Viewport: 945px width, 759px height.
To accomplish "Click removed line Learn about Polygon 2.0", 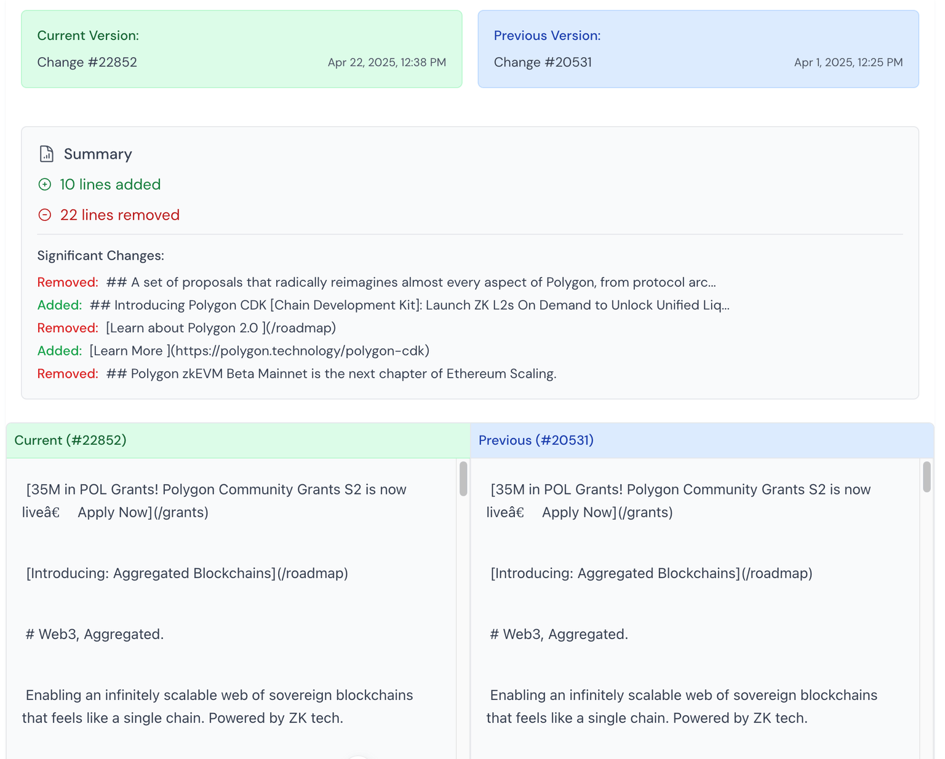I will [x=186, y=328].
